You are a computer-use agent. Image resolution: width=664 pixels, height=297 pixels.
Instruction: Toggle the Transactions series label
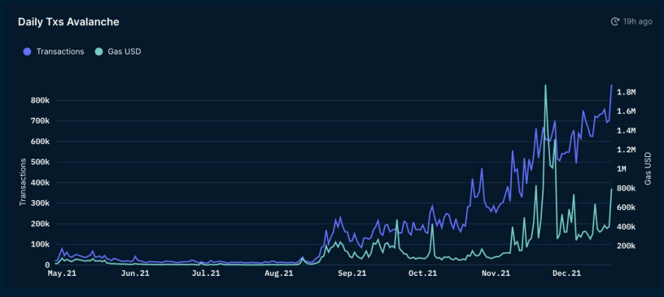60,52
